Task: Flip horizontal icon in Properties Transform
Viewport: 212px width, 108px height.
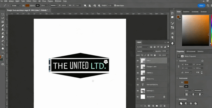Action: coord(198,72)
